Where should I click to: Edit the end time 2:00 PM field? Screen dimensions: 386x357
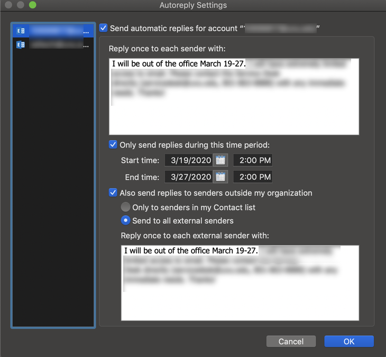coord(253,177)
